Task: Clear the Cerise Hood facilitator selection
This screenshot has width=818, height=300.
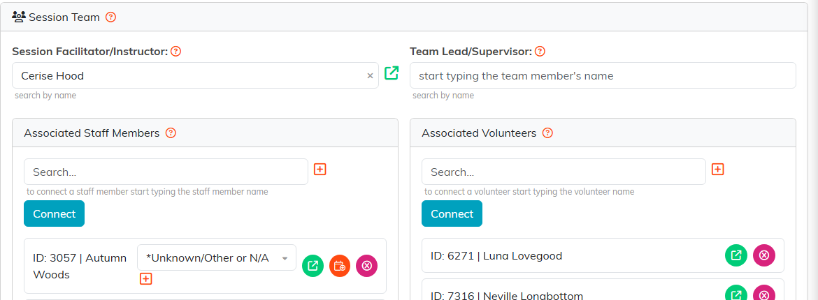Action: point(370,76)
